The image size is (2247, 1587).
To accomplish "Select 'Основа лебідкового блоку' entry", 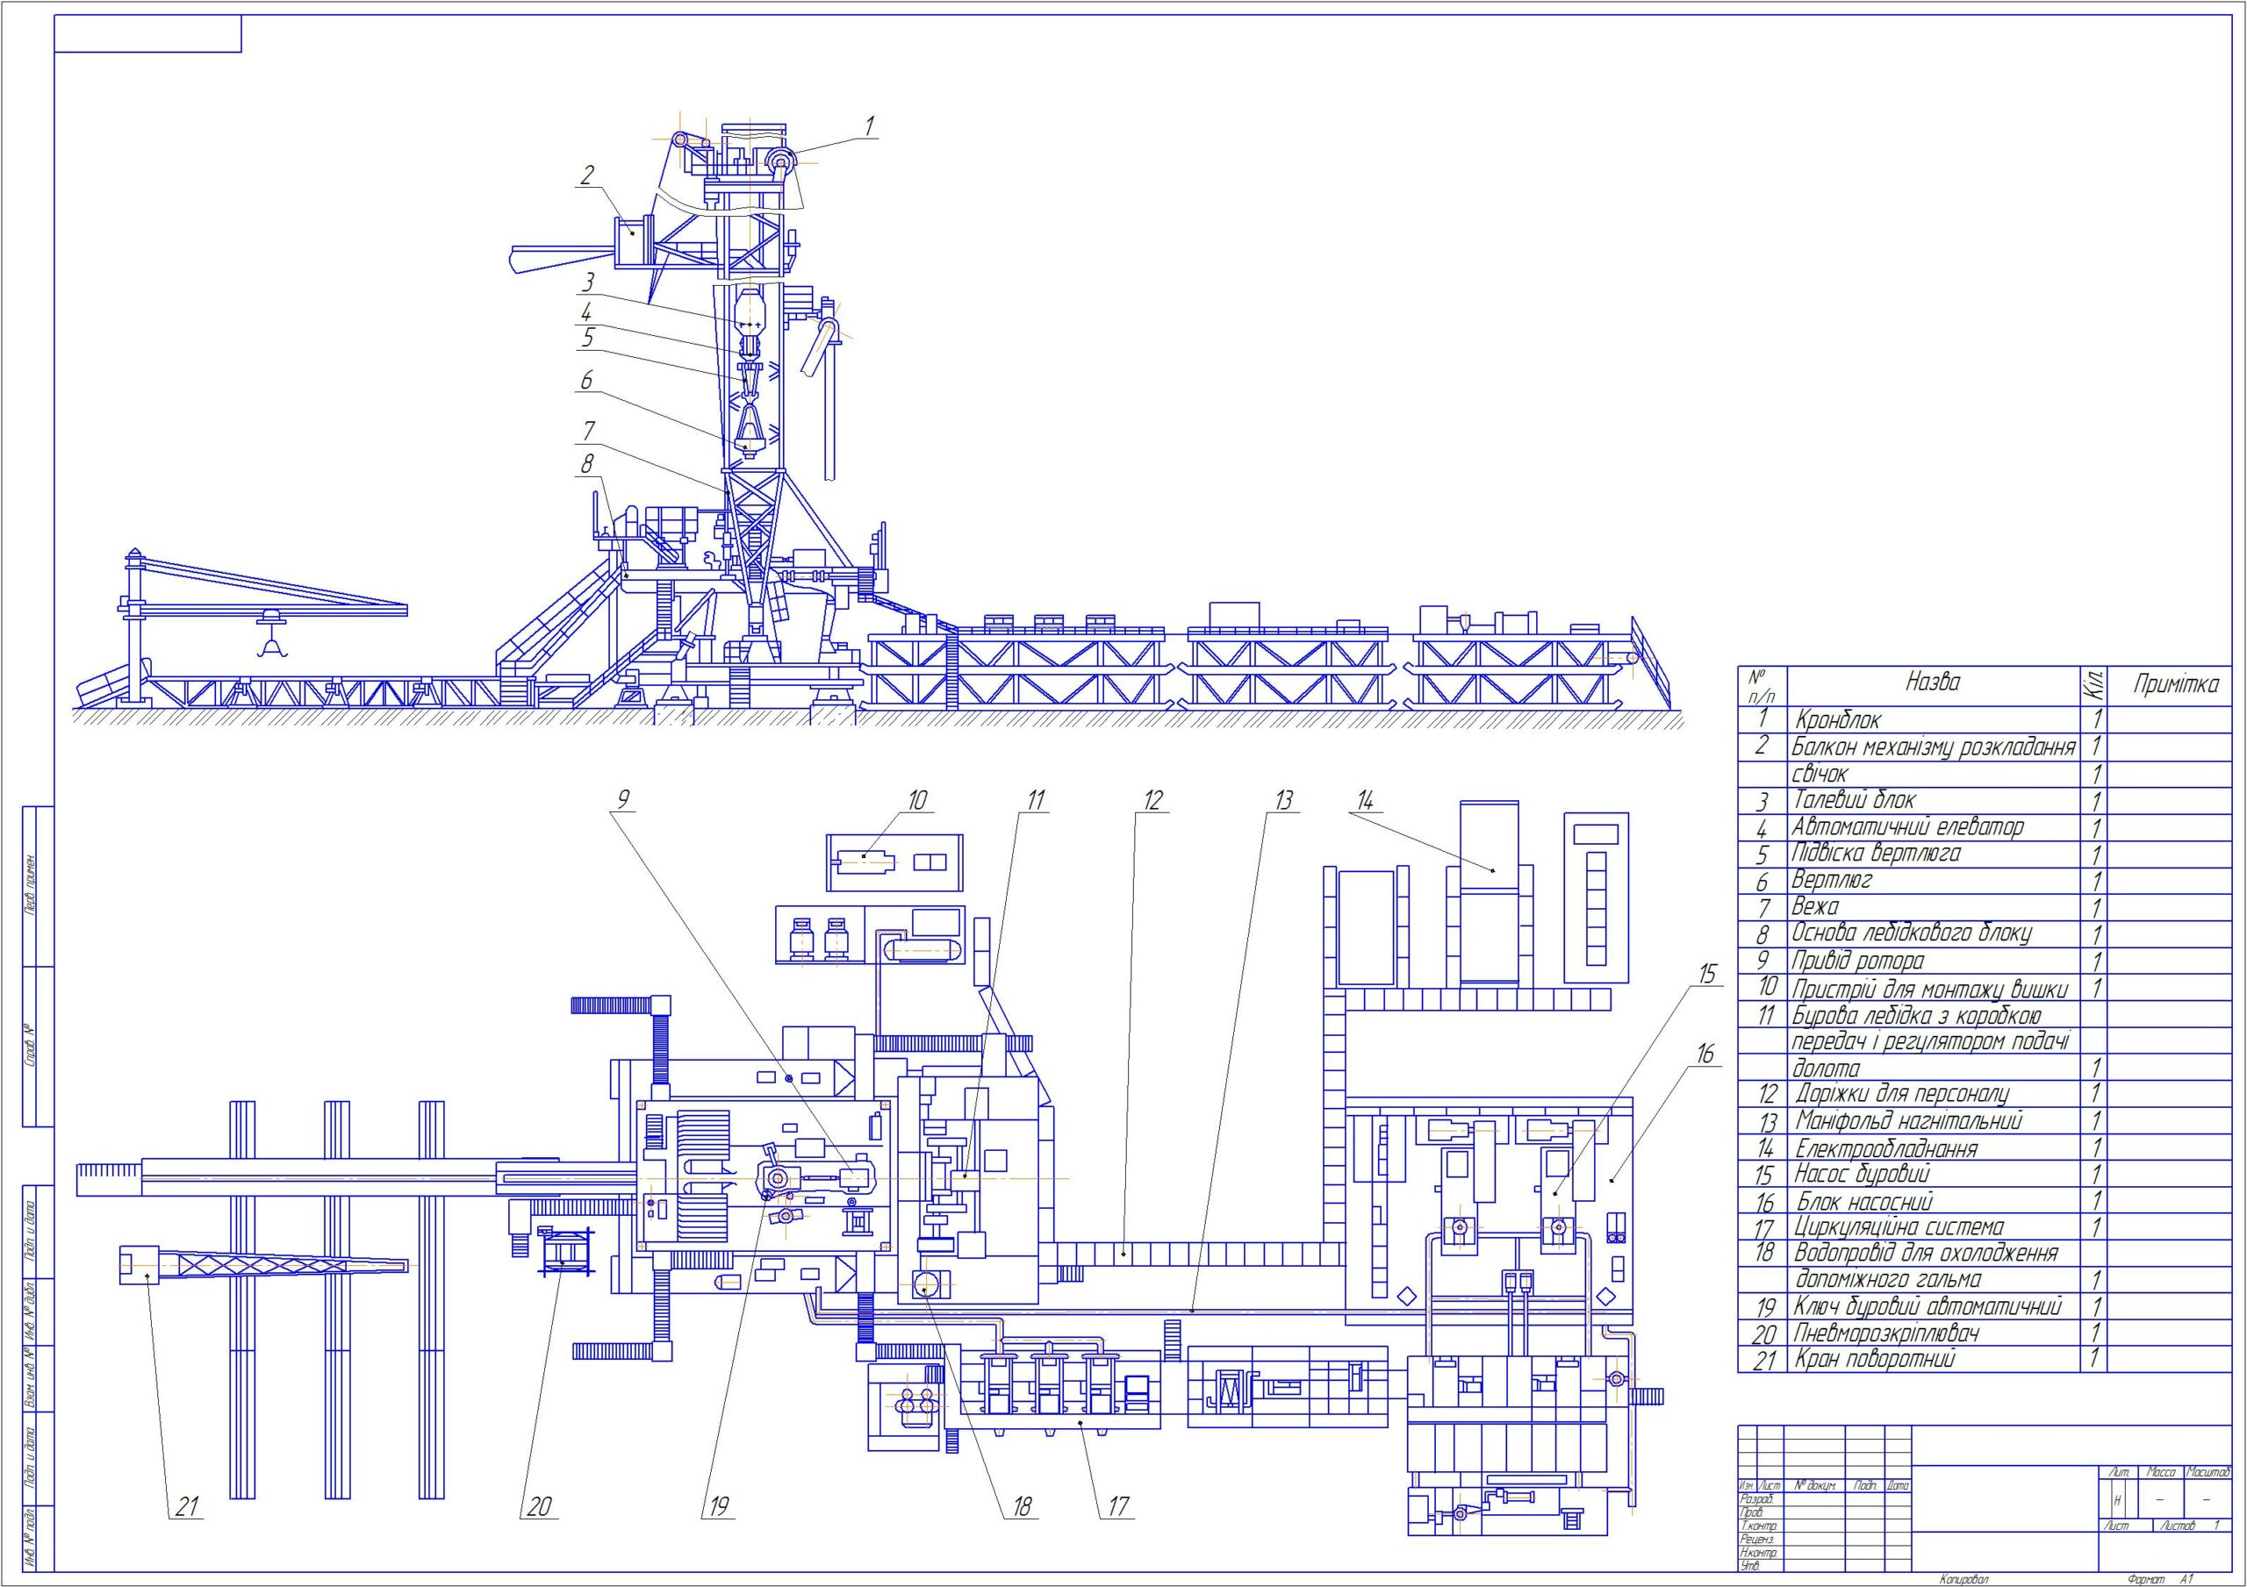I will 1913,933.
